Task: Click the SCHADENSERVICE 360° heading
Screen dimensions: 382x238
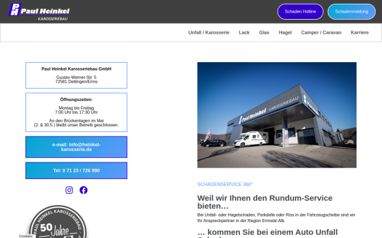Action: click(x=225, y=184)
